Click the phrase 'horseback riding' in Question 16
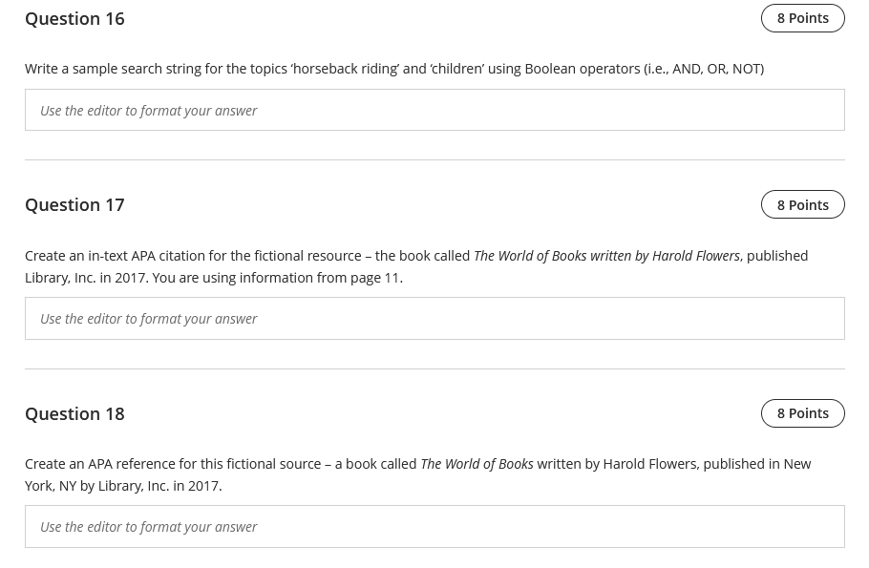Screen dimensions: 869x568 [345, 68]
